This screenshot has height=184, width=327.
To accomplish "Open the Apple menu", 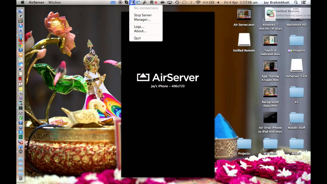I will 22,2.
